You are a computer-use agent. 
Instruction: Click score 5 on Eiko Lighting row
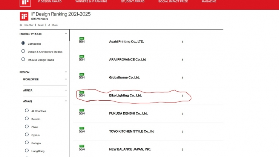pos(182,96)
